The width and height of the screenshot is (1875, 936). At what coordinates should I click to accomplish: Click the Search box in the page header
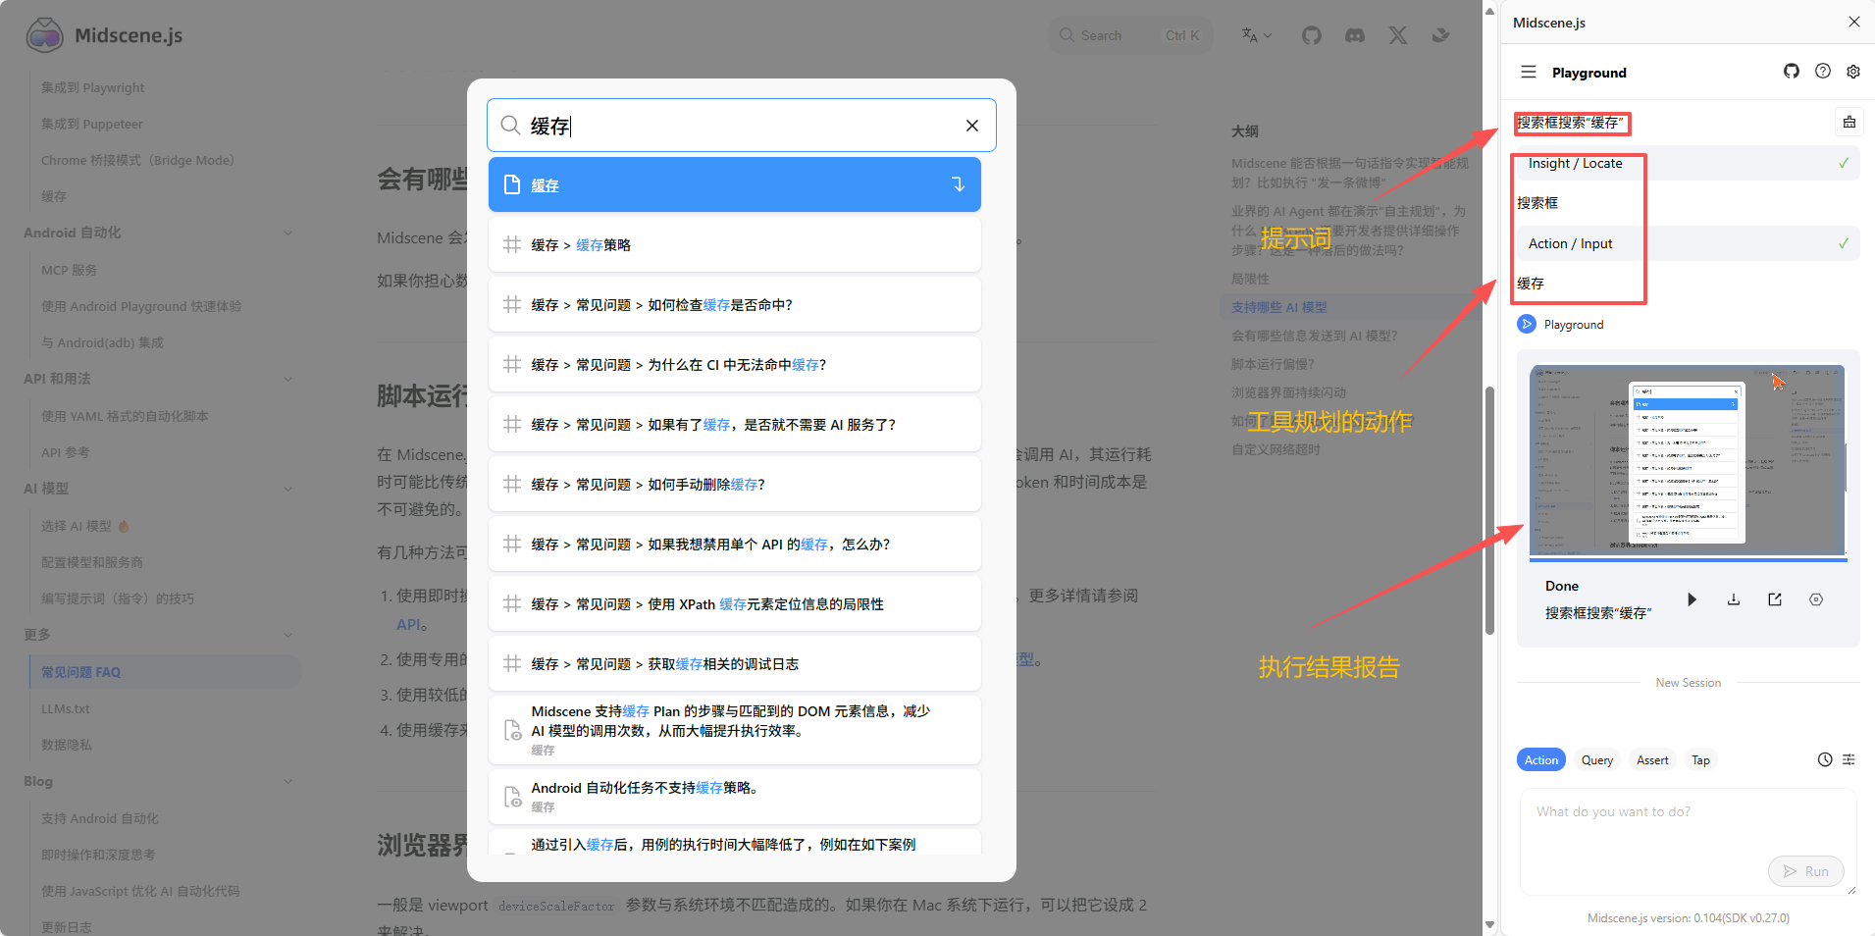tap(1130, 35)
